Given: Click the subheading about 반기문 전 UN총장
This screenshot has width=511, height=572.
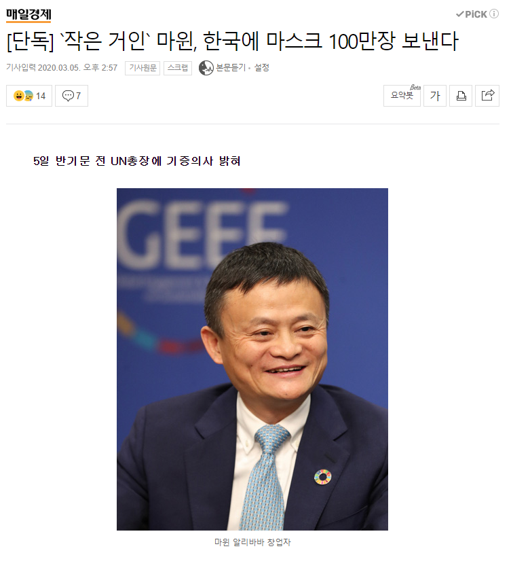Looking at the screenshot, I should click(x=136, y=161).
